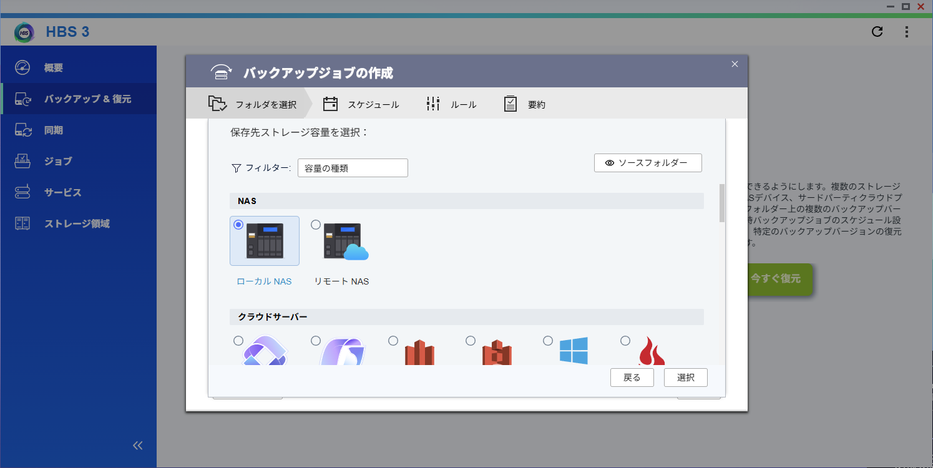Go to the スケジュール wizard step
Viewport: 933px width, 468px height.
[x=361, y=105]
